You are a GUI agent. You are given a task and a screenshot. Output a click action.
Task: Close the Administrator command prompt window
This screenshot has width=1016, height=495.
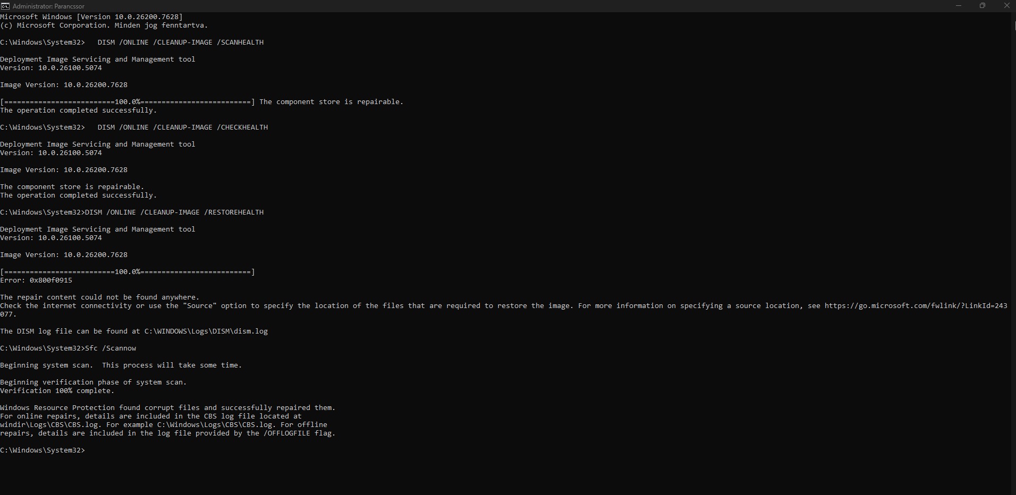click(1006, 6)
